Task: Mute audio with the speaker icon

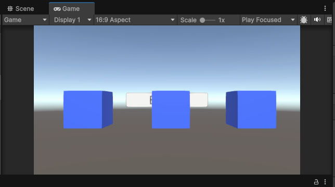Action: click(317, 20)
